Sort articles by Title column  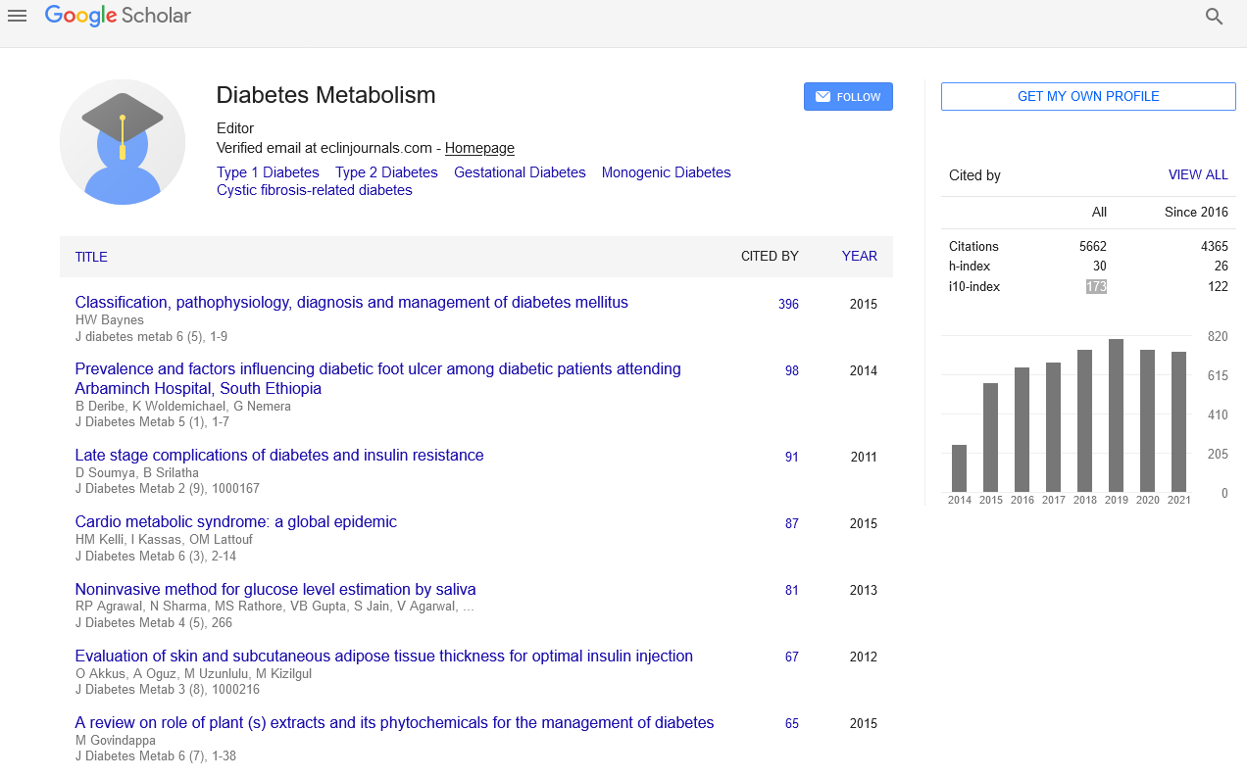(91, 257)
